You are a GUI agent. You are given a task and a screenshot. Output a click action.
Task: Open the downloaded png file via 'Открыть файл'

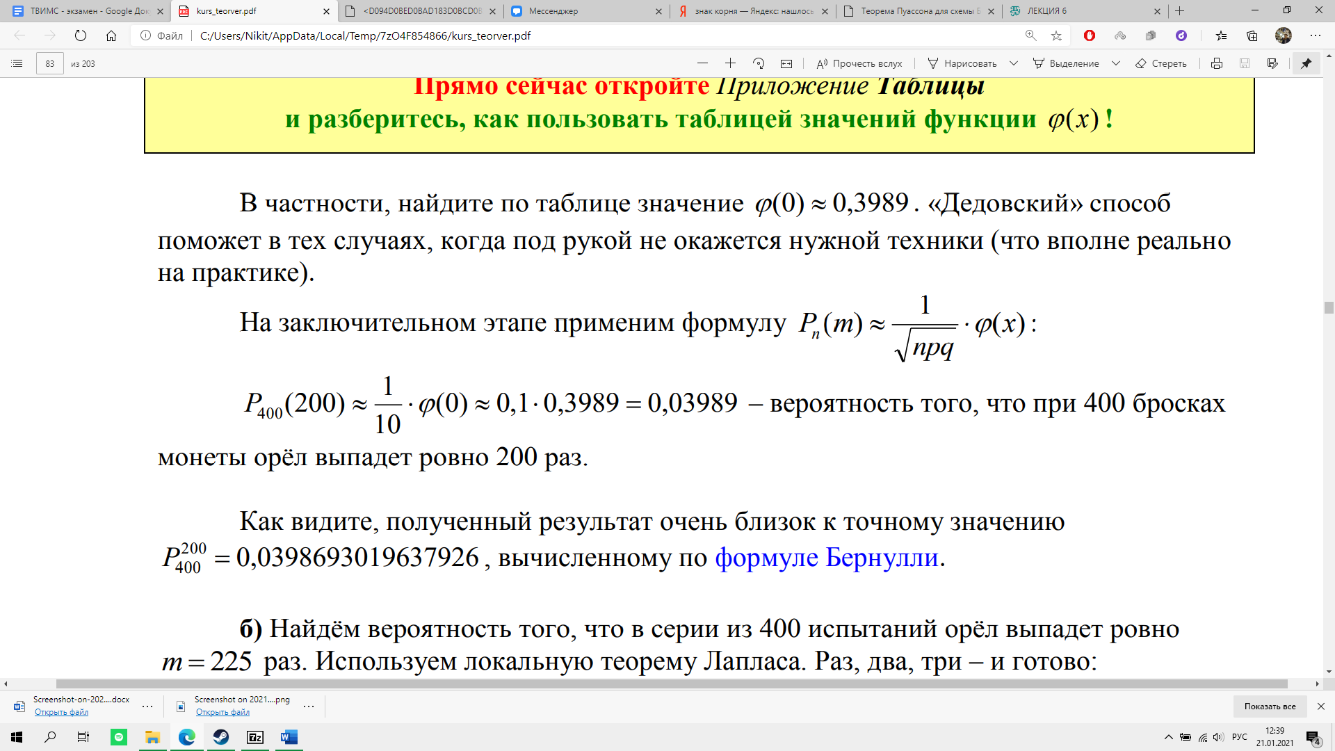[x=222, y=712]
